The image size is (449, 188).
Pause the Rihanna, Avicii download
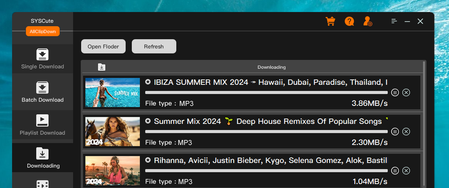pyautogui.click(x=395, y=171)
